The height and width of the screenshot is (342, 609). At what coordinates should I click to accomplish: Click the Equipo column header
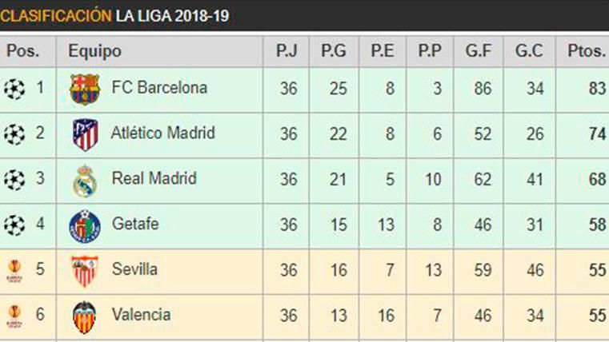pyautogui.click(x=94, y=51)
